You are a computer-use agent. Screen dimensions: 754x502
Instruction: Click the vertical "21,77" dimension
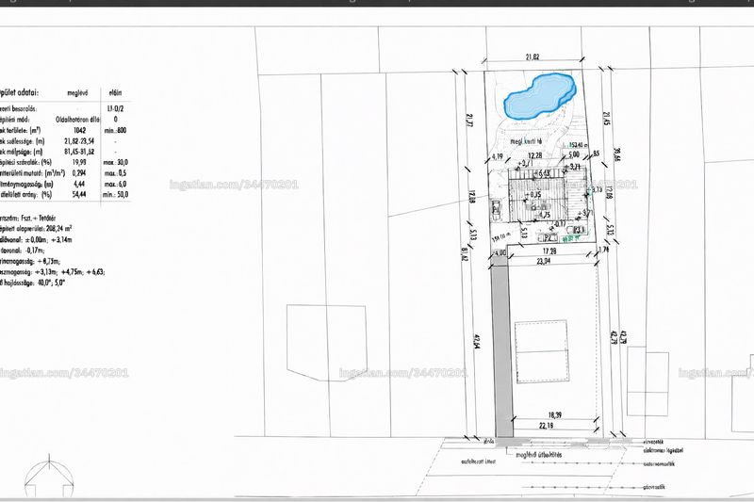tap(469, 121)
